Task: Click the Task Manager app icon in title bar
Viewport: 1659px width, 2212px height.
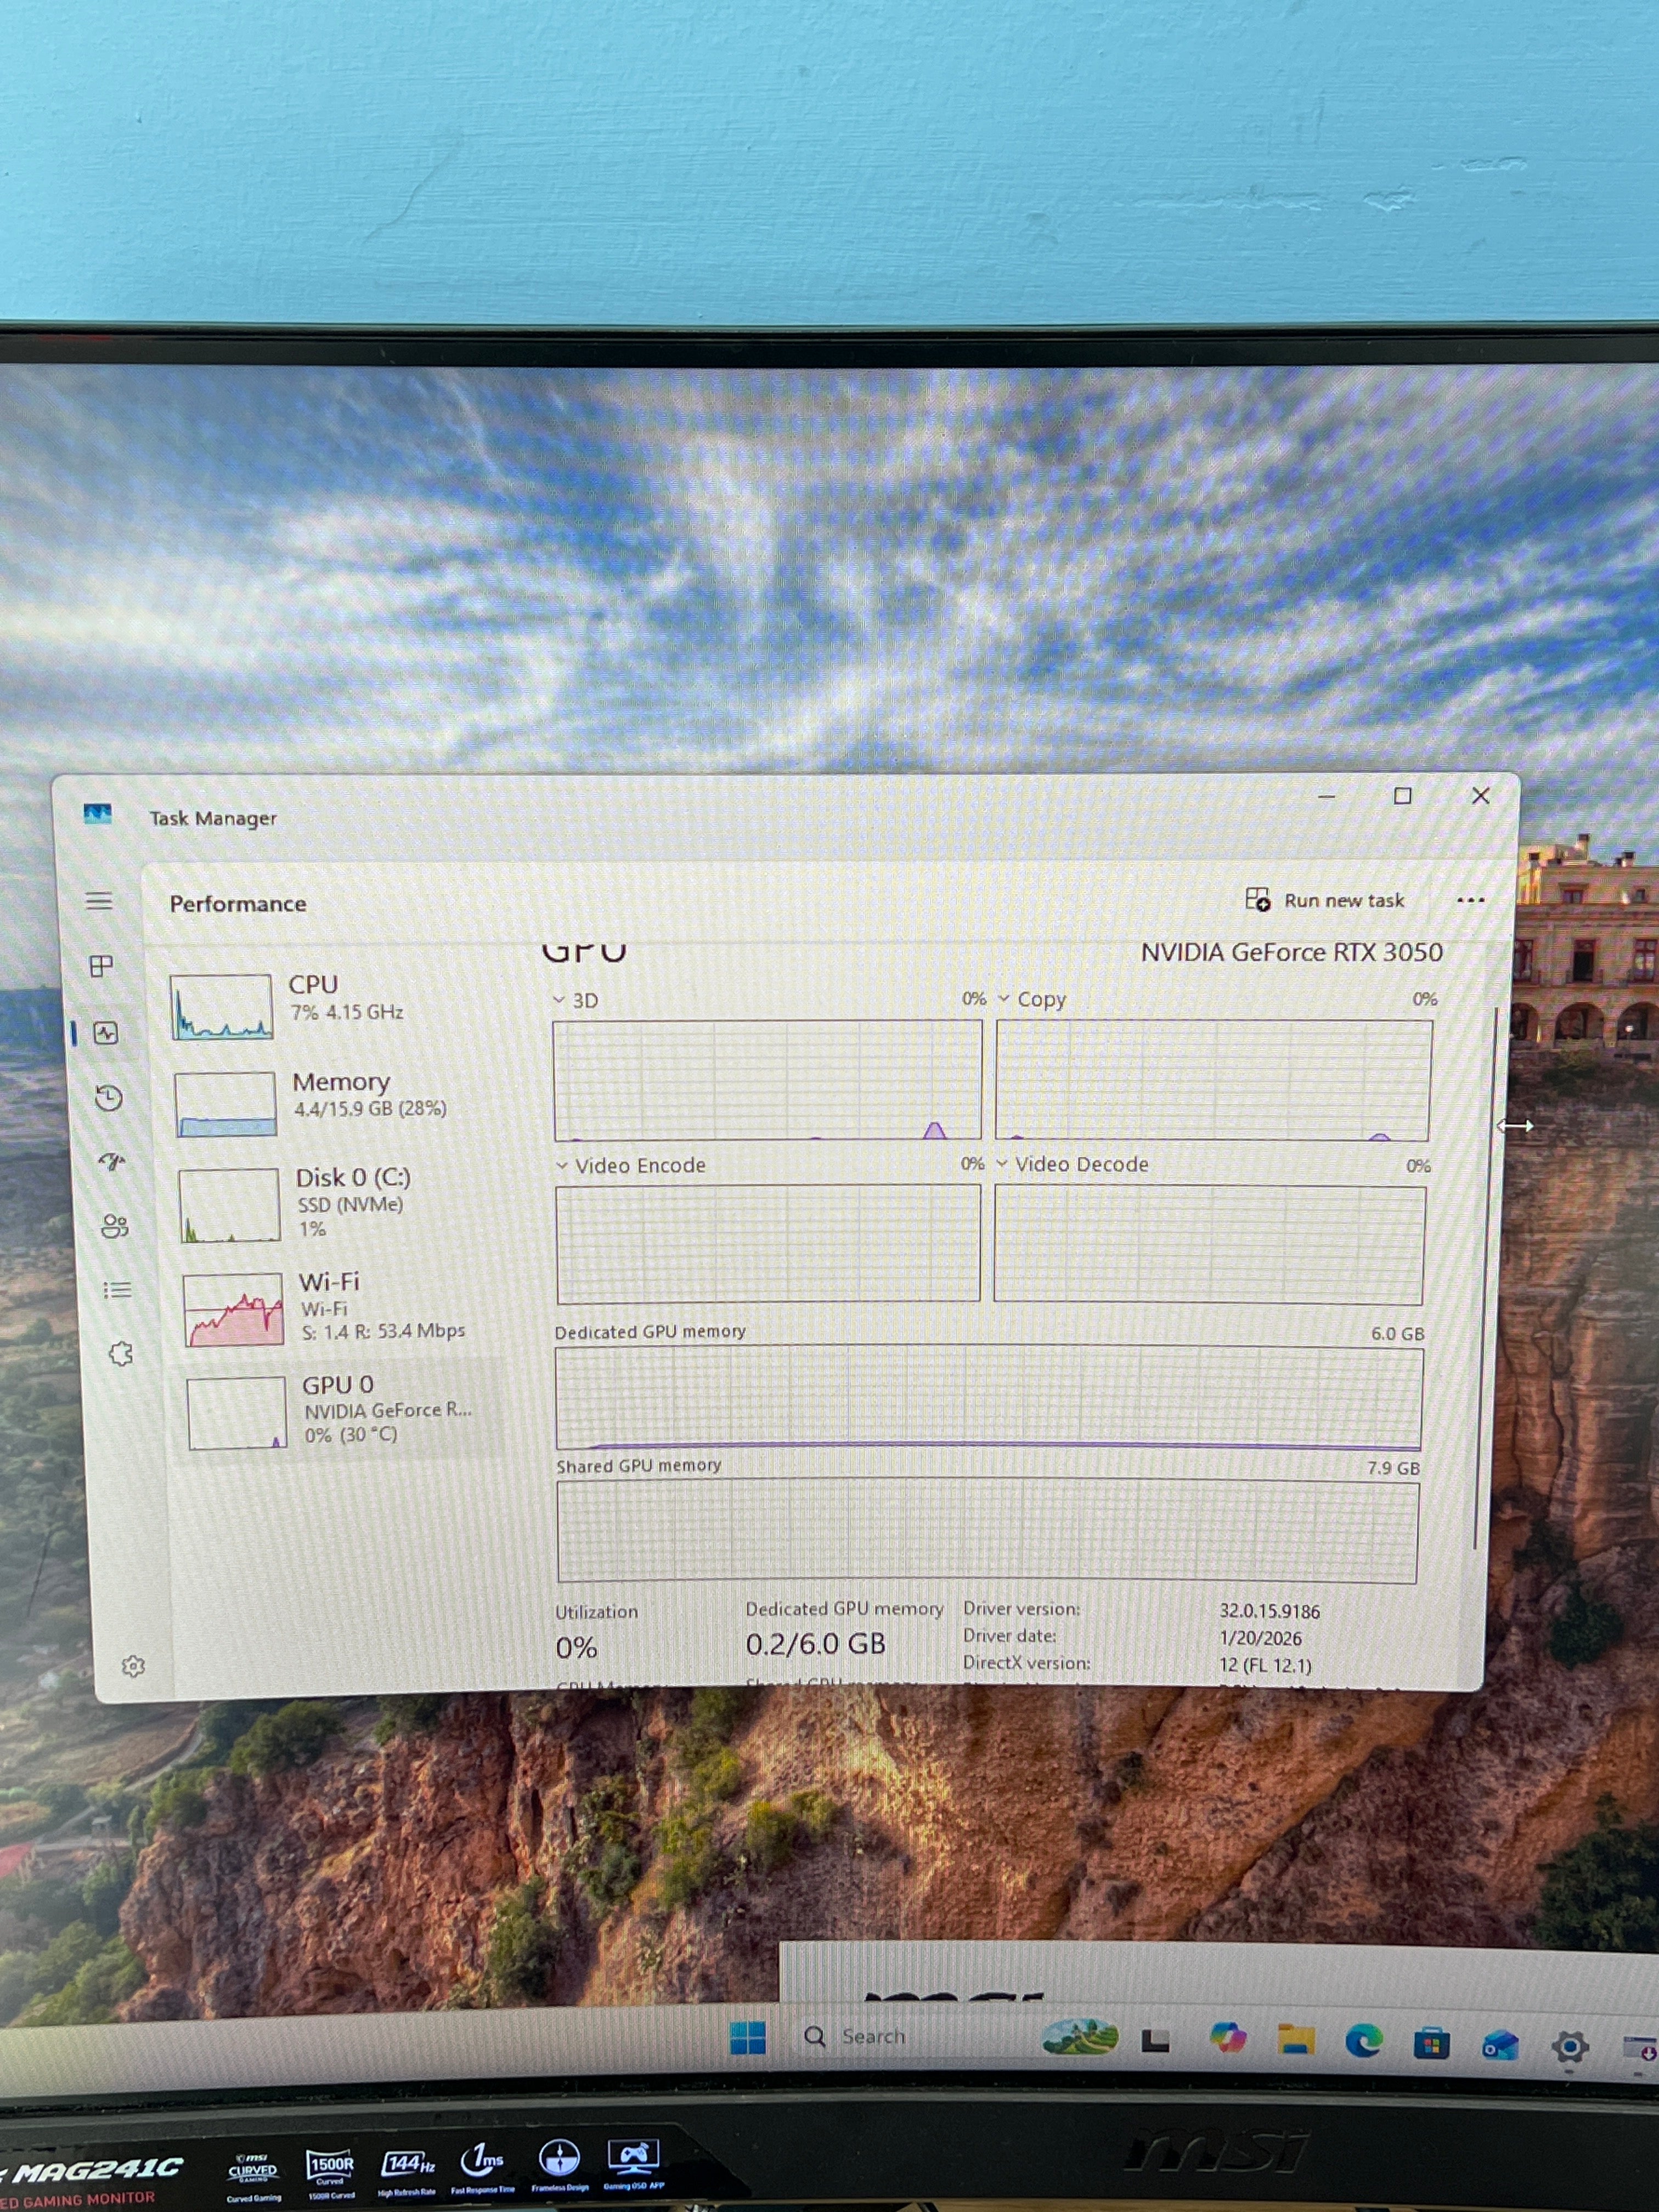Action: click(98, 814)
